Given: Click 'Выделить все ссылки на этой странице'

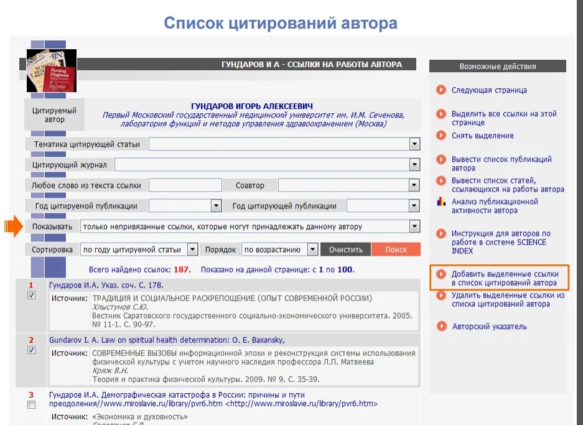Looking at the screenshot, I should coord(504,118).
